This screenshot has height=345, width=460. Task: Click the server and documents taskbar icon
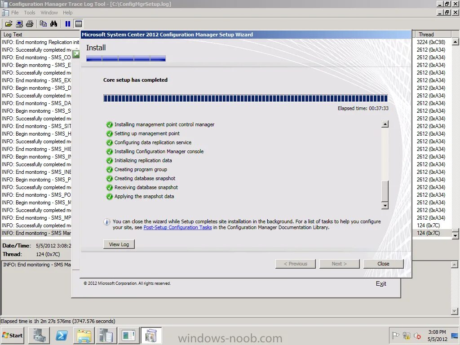(x=106, y=335)
